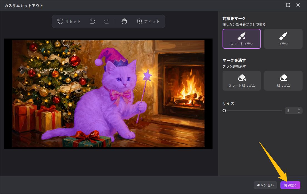Click the purple 切り抜く button
The image size is (307, 194).
point(290,185)
